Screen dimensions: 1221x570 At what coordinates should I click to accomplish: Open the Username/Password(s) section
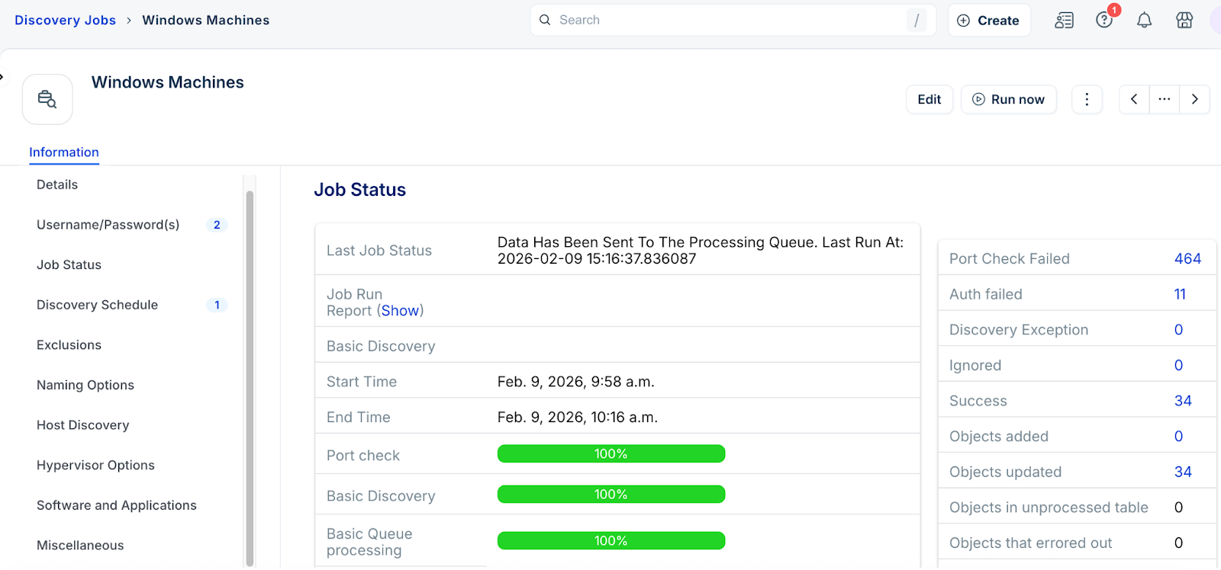coord(108,225)
